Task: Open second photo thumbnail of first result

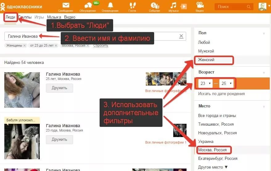Action: coord(166,79)
